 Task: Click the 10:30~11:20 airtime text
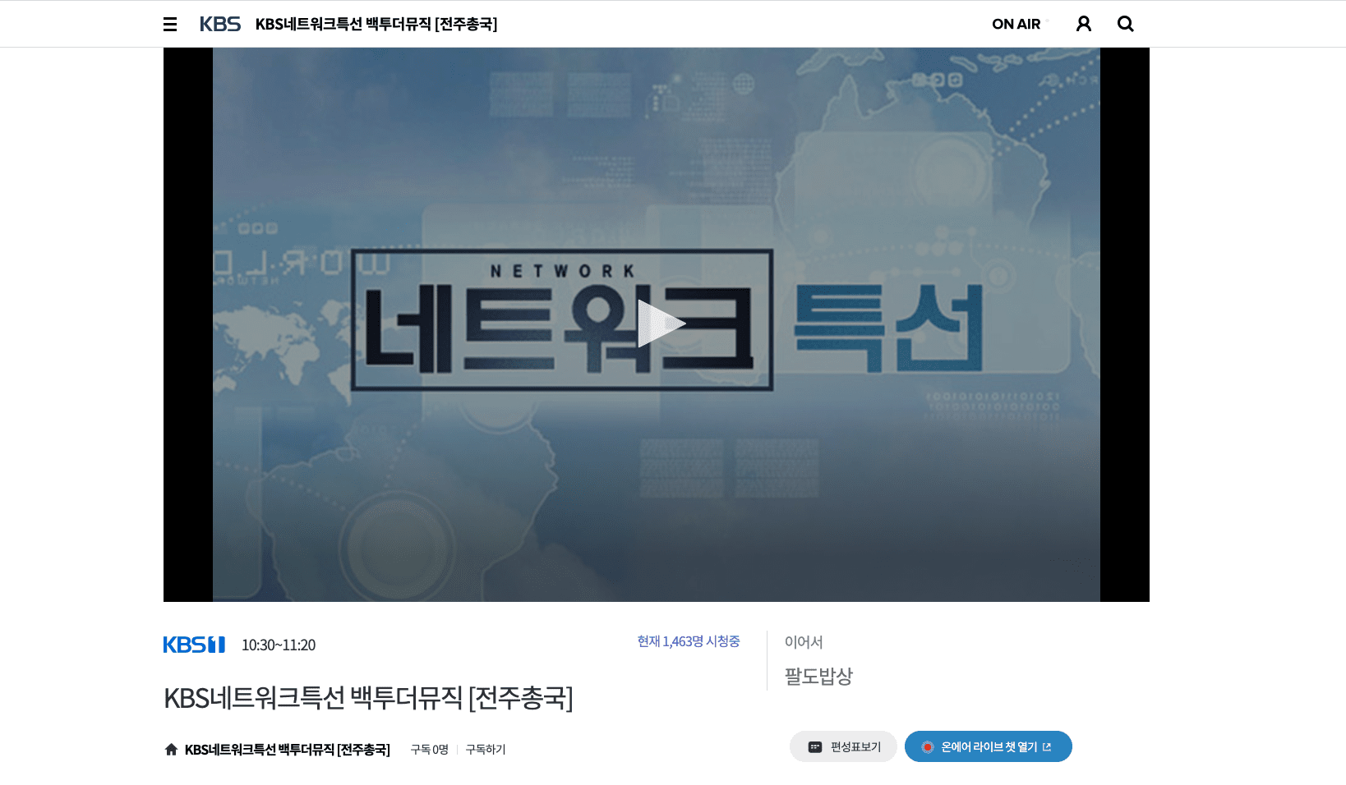tap(279, 645)
